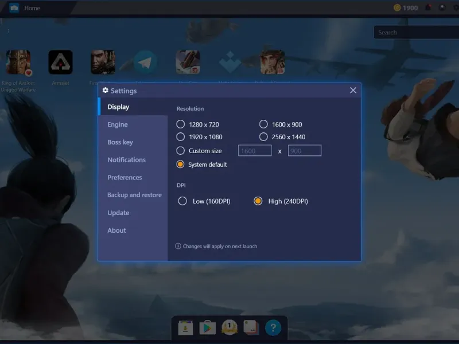Open the King of Avalon app icon

tap(18, 62)
